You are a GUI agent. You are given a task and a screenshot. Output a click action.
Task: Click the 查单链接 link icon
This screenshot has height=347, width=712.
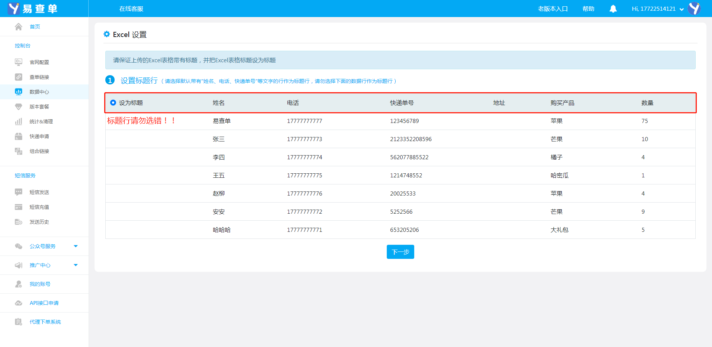(x=19, y=77)
